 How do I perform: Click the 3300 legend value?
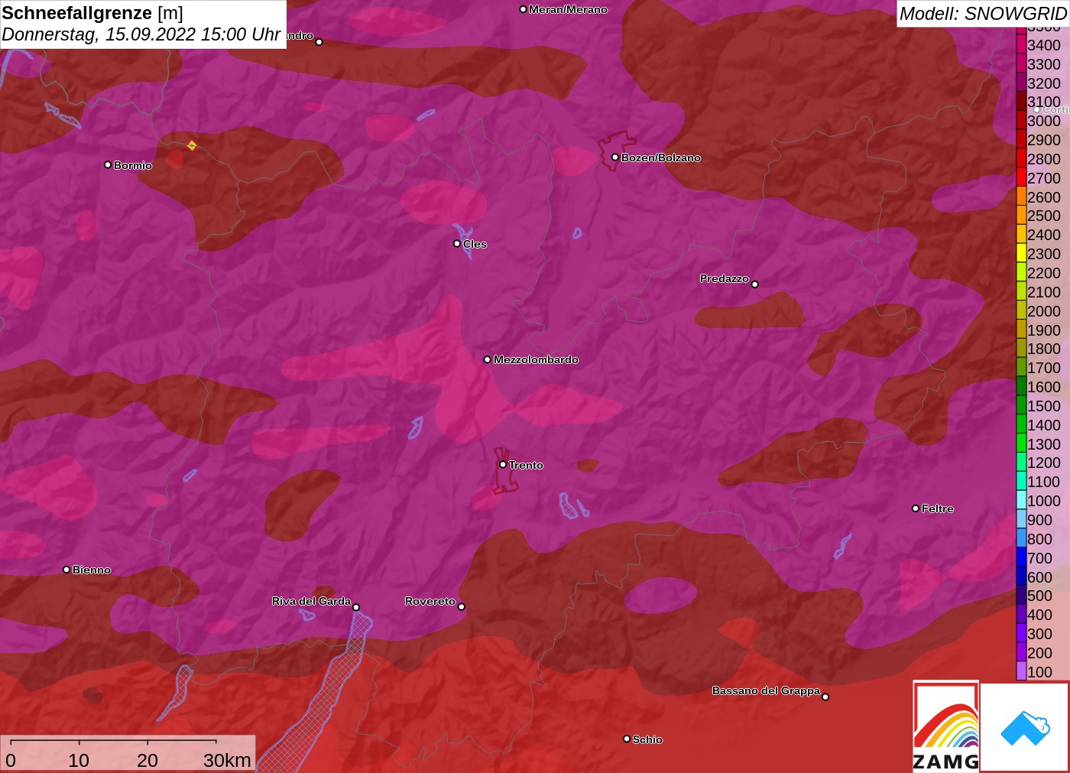pyautogui.click(x=1044, y=64)
